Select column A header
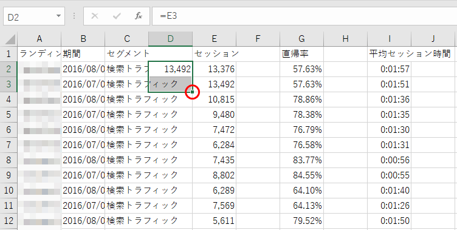The image size is (457, 230). (x=40, y=39)
